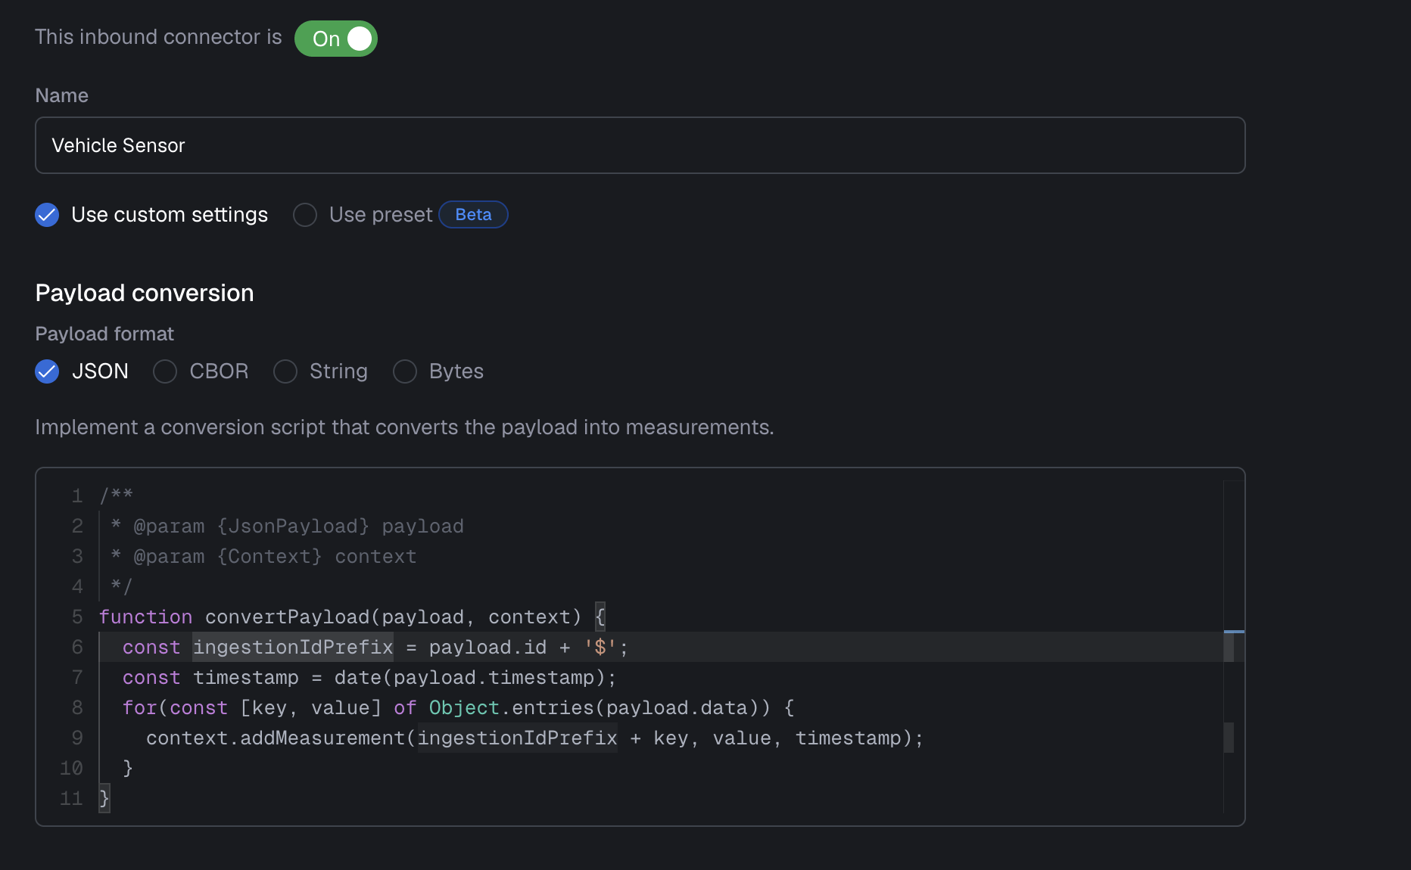Click the function convertPayload declaration line
The height and width of the screenshot is (870, 1411).
pos(352,617)
